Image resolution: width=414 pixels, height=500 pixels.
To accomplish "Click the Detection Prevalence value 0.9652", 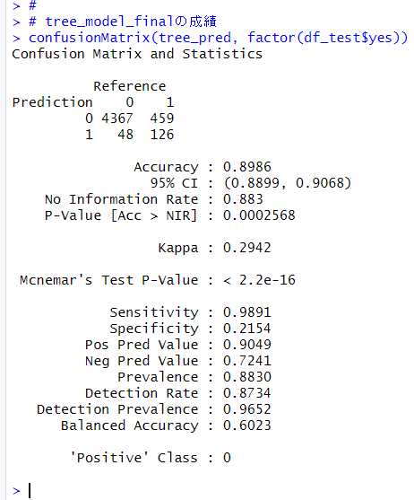I will 247,409.
